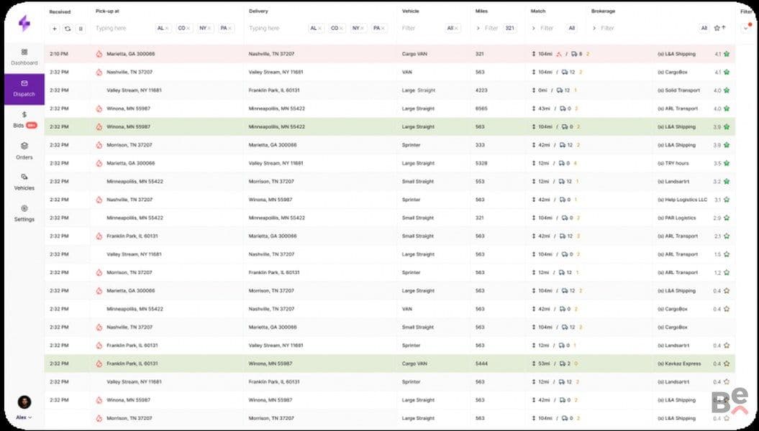Click the 321 chip in Miles filter
This screenshot has width=759, height=431.
(x=509, y=29)
